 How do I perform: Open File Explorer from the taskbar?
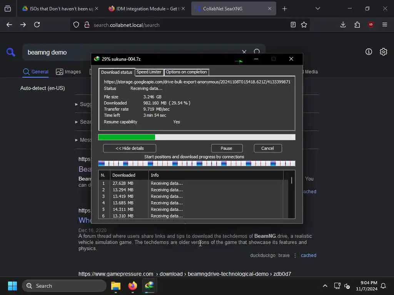tap(116, 286)
